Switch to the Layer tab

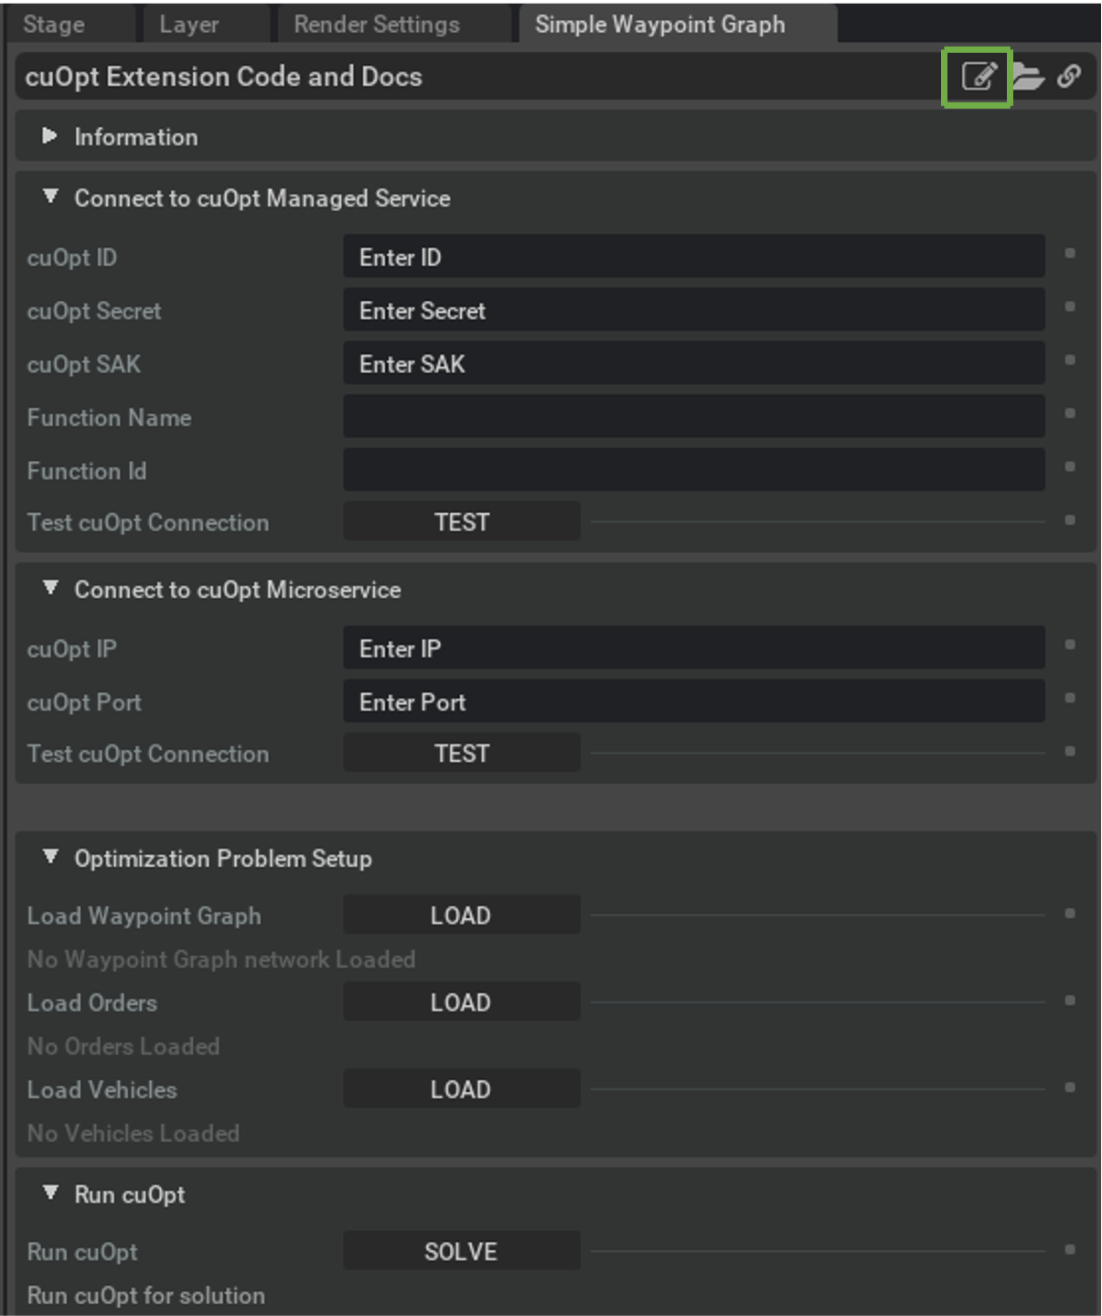[x=189, y=25]
